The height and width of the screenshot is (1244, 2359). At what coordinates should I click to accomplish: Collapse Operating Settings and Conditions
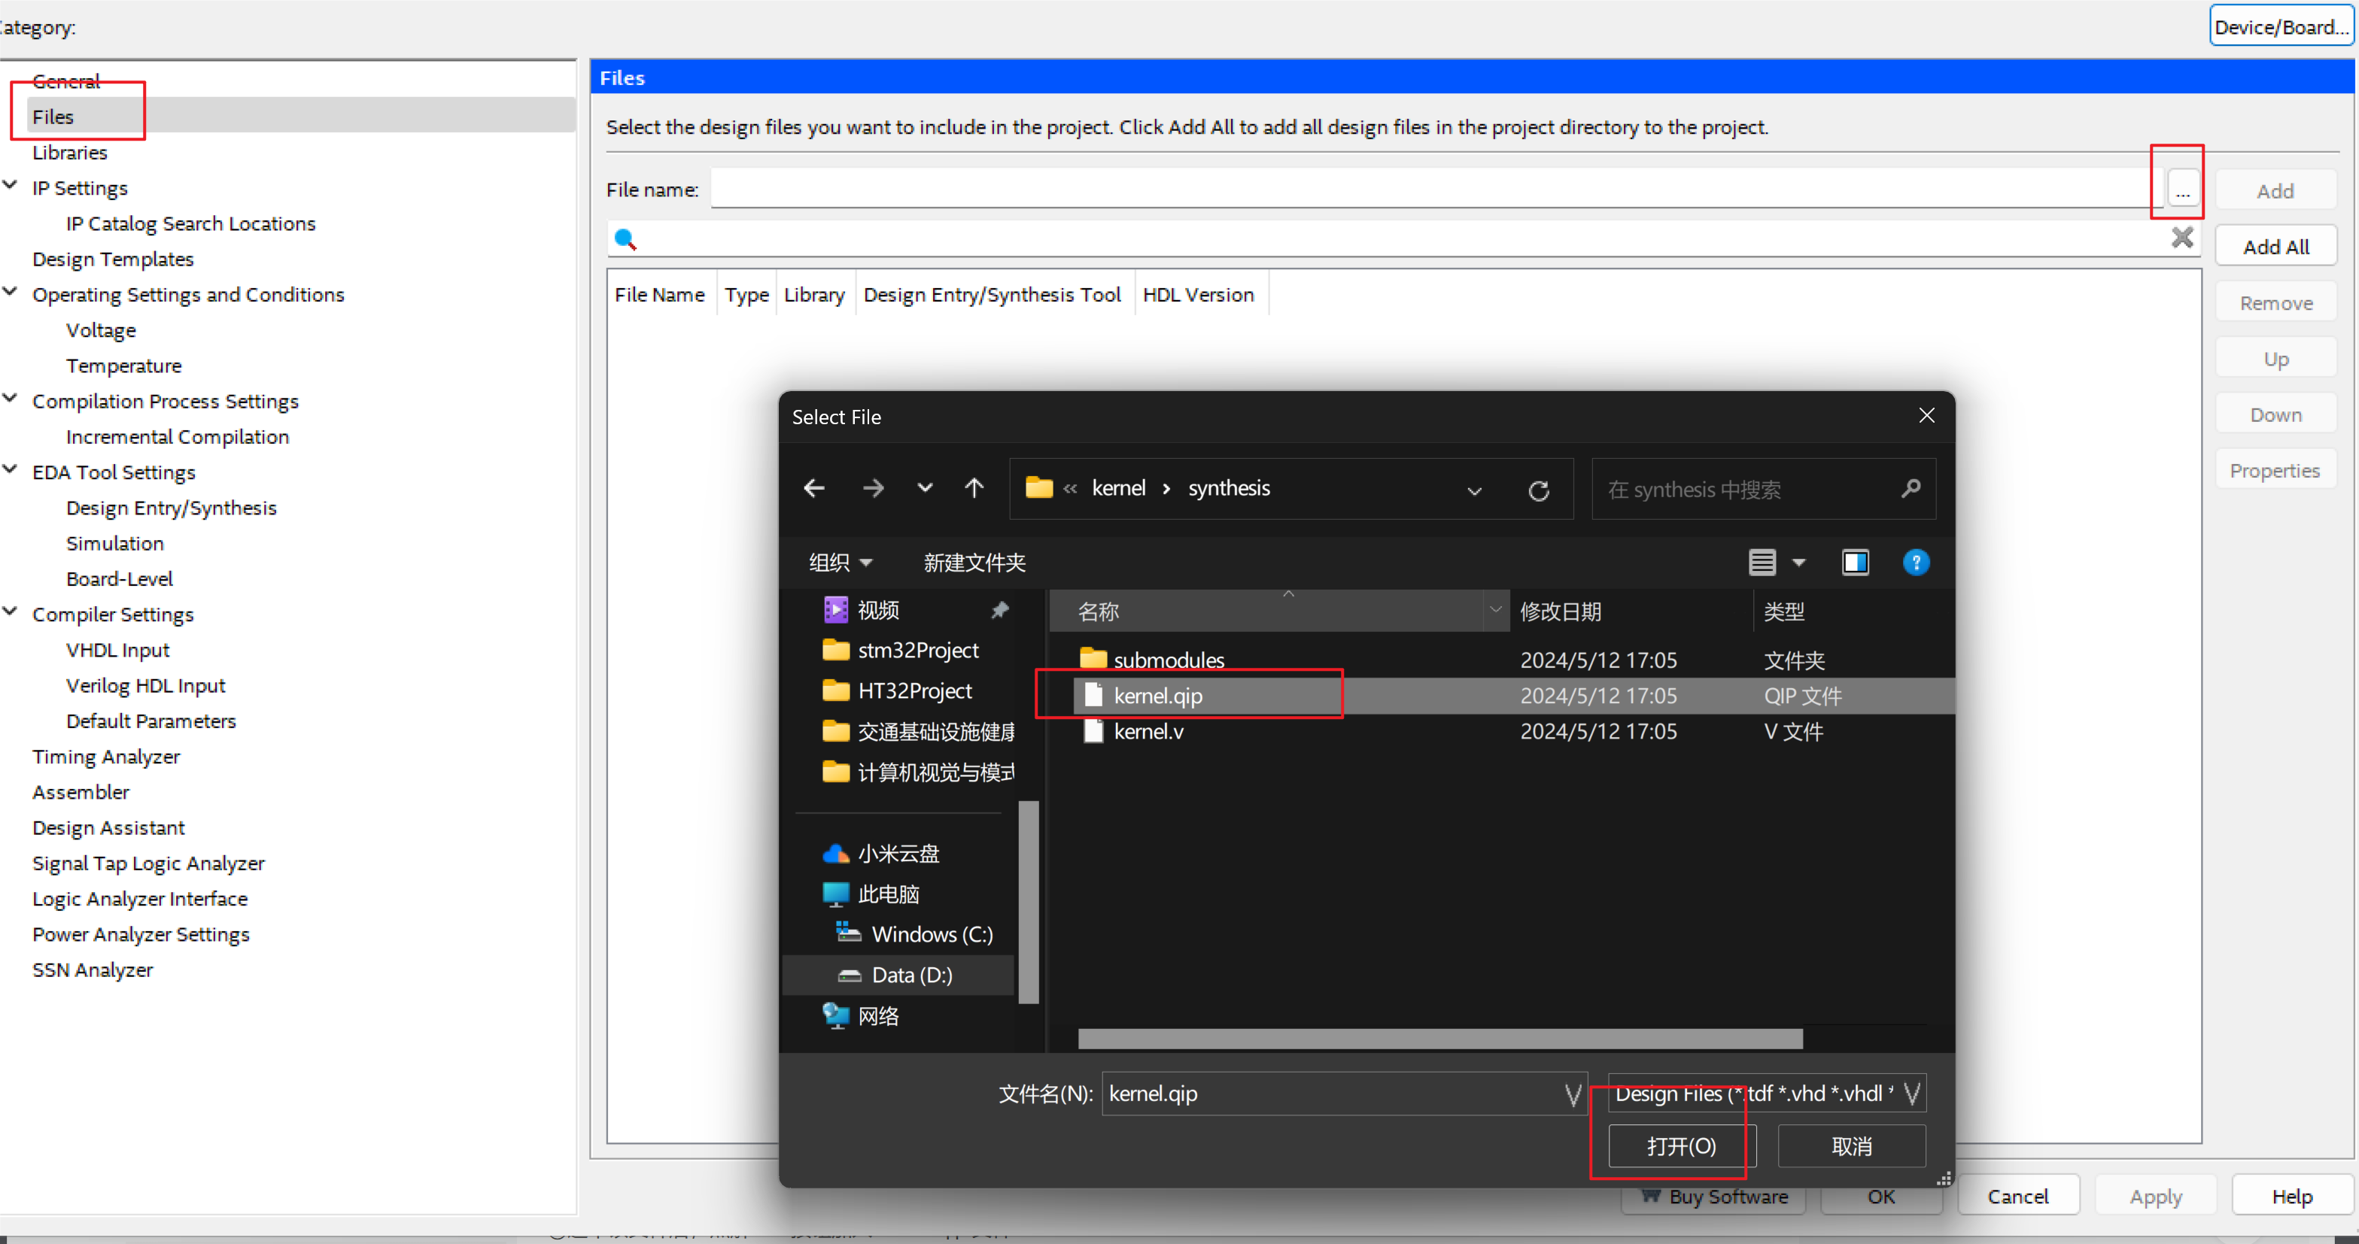(10, 292)
